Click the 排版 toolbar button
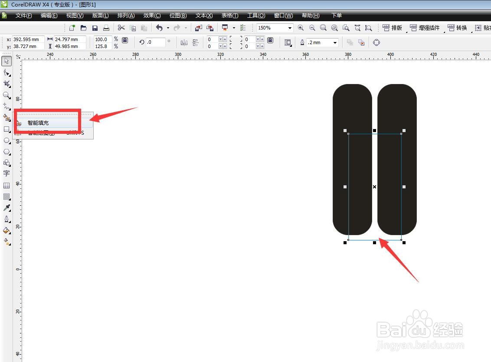The height and width of the screenshot is (362, 491). click(393, 28)
